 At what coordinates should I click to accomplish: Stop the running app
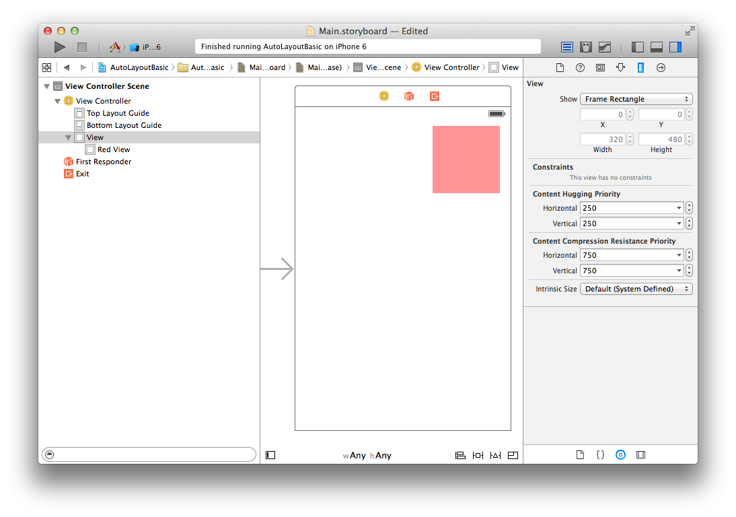click(x=82, y=47)
